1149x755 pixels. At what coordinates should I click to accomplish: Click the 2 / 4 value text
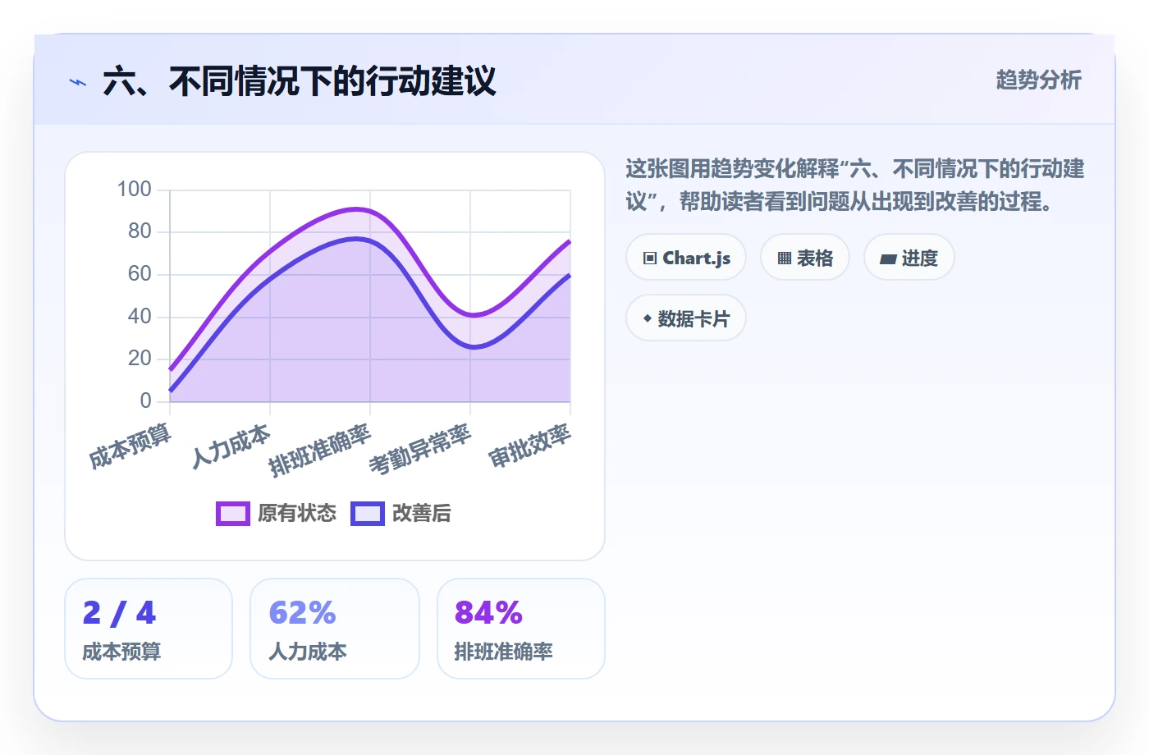coord(119,613)
